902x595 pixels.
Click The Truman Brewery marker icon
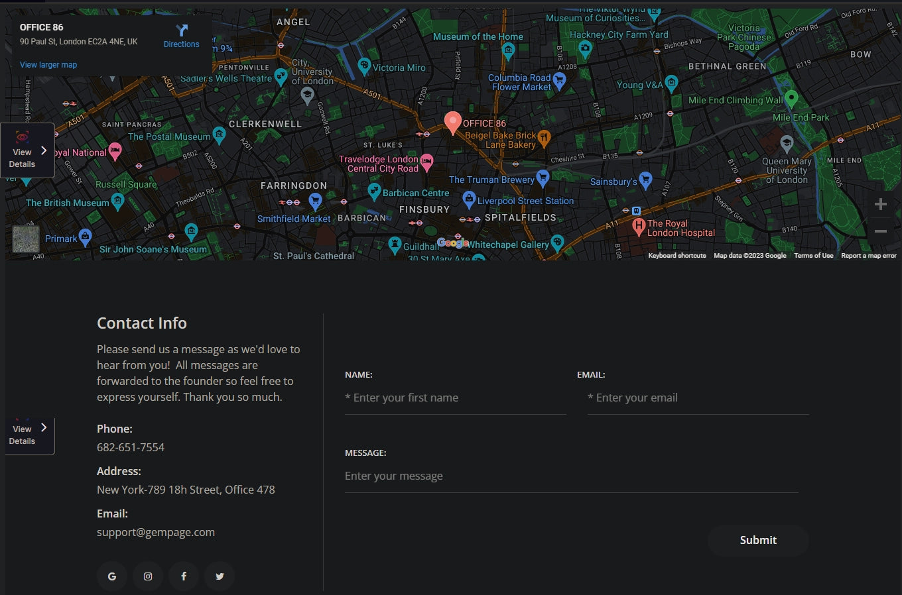[x=543, y=178]
